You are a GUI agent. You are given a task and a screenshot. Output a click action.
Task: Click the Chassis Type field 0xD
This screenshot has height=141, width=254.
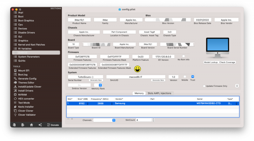[170, 32]
